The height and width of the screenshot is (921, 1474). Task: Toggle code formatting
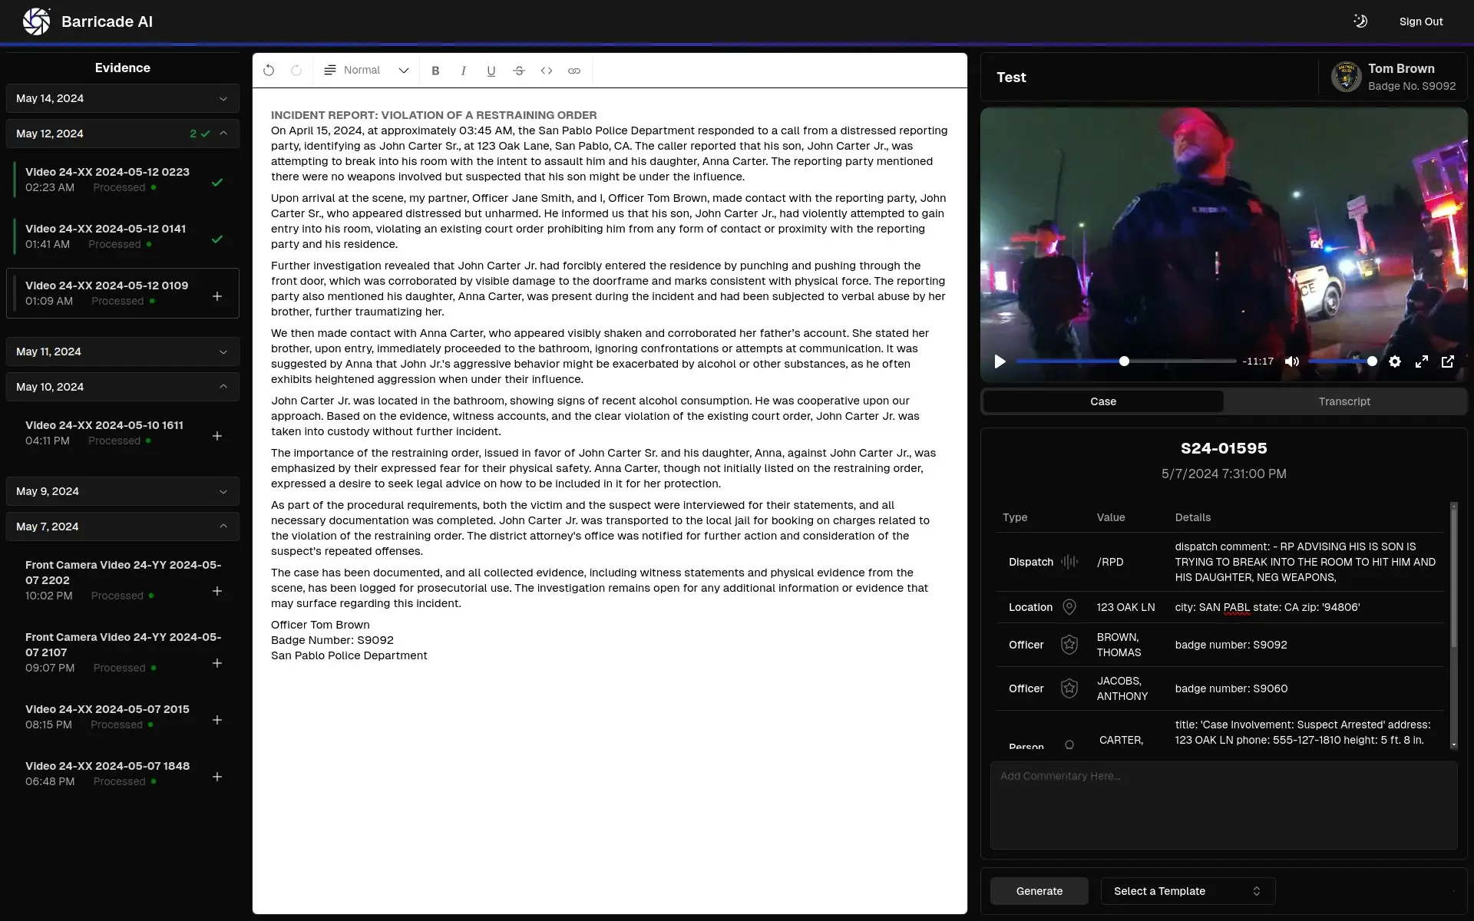pos(547,71)
